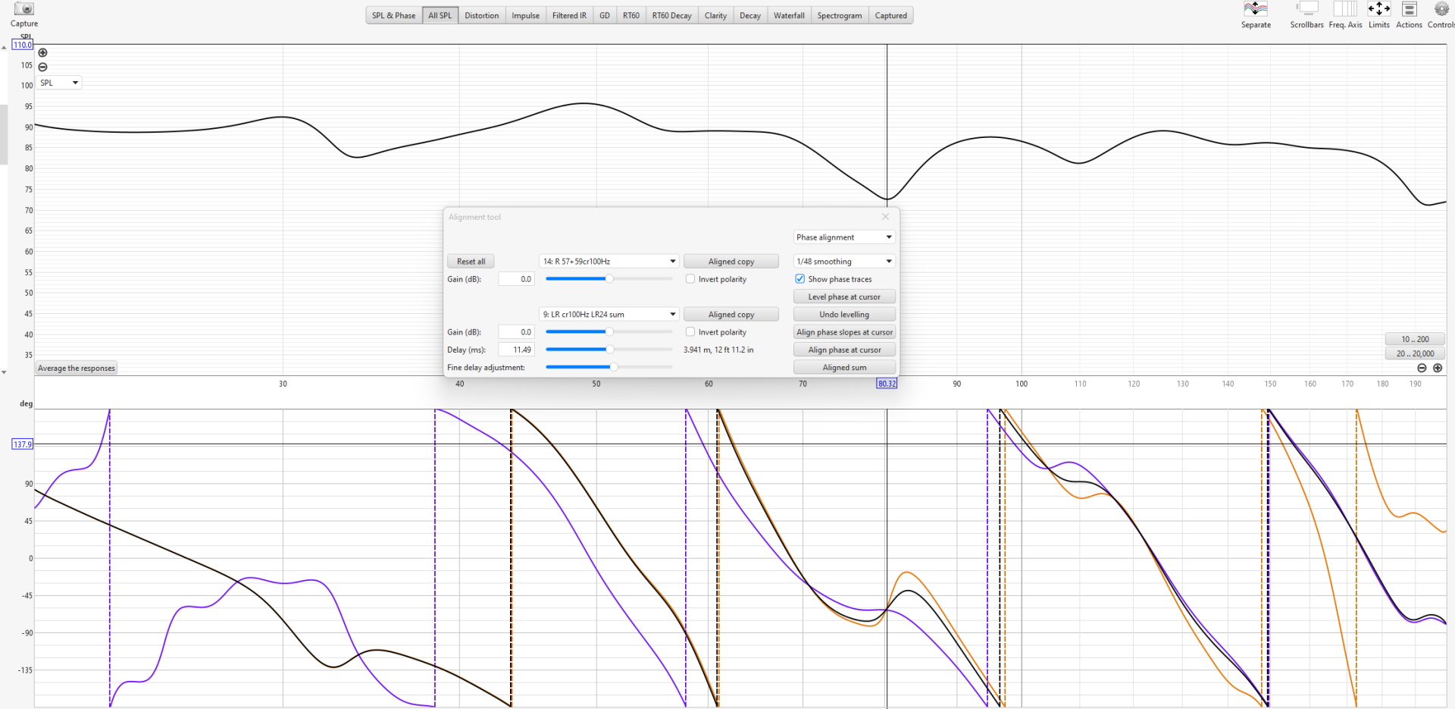This screenshot has height=709, width=1455.
Task: Click the Capture camera icon
Action: [x=23, y=9]
